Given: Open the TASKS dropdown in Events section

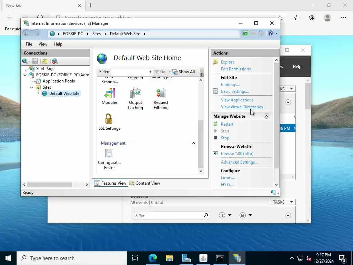Looking at the screenshot, I should [283, 202].
